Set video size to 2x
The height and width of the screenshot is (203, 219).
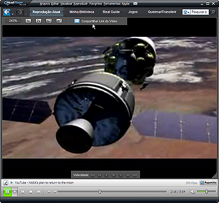[x=39, y=21]
